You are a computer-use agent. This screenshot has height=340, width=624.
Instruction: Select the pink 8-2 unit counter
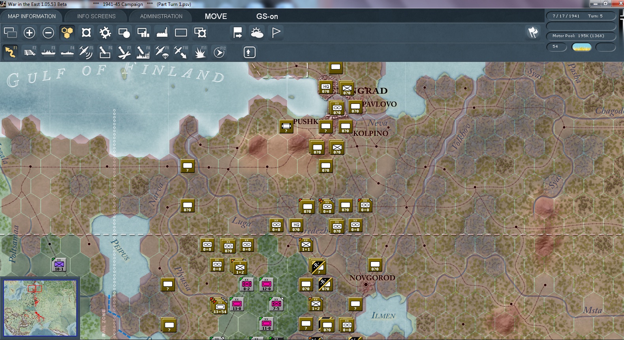click(x=246, y=284)
